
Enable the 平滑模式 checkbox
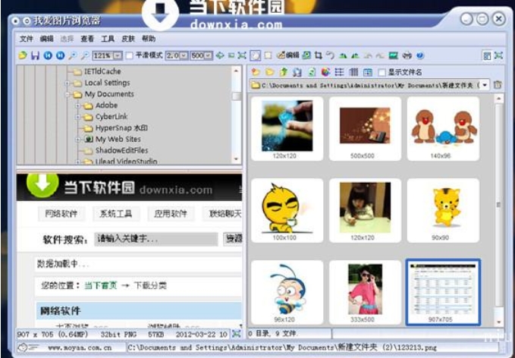[x=130, y=55]
